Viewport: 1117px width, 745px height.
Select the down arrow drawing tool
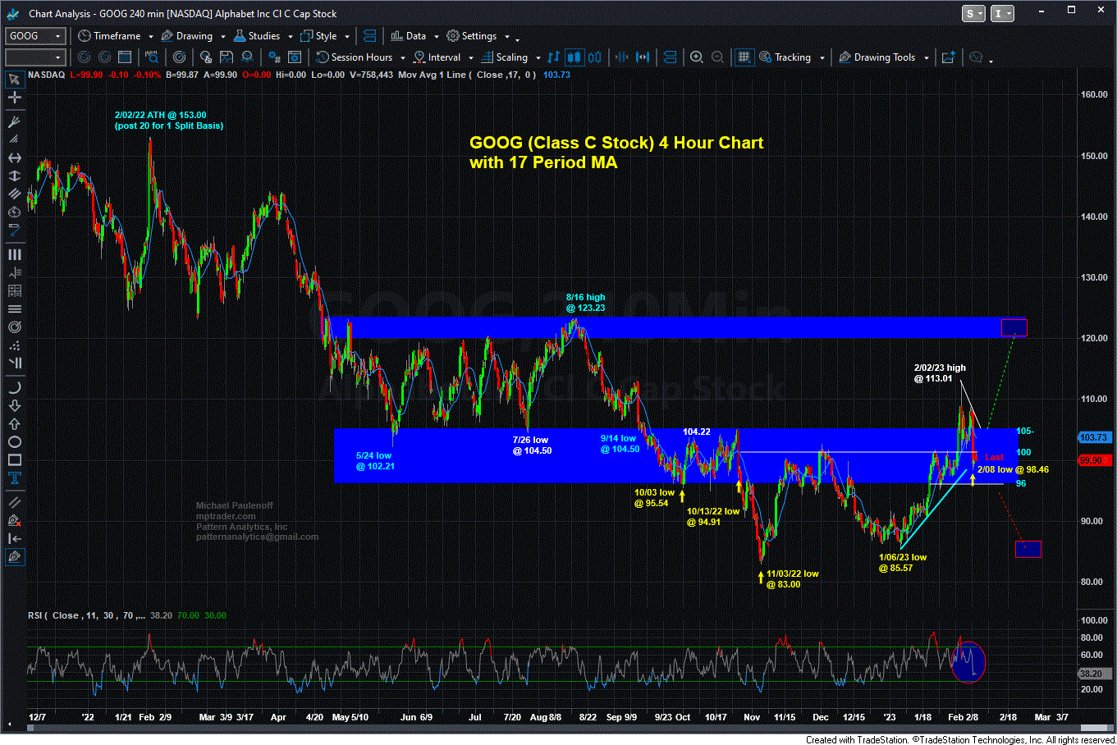pos(14,405)
